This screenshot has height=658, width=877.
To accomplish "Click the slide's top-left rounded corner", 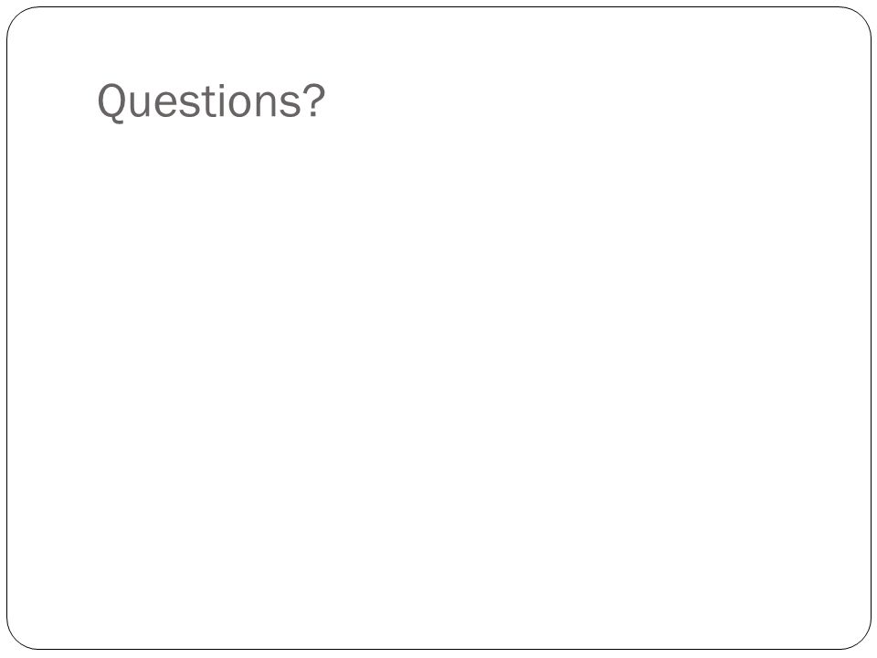I will 16,16.
